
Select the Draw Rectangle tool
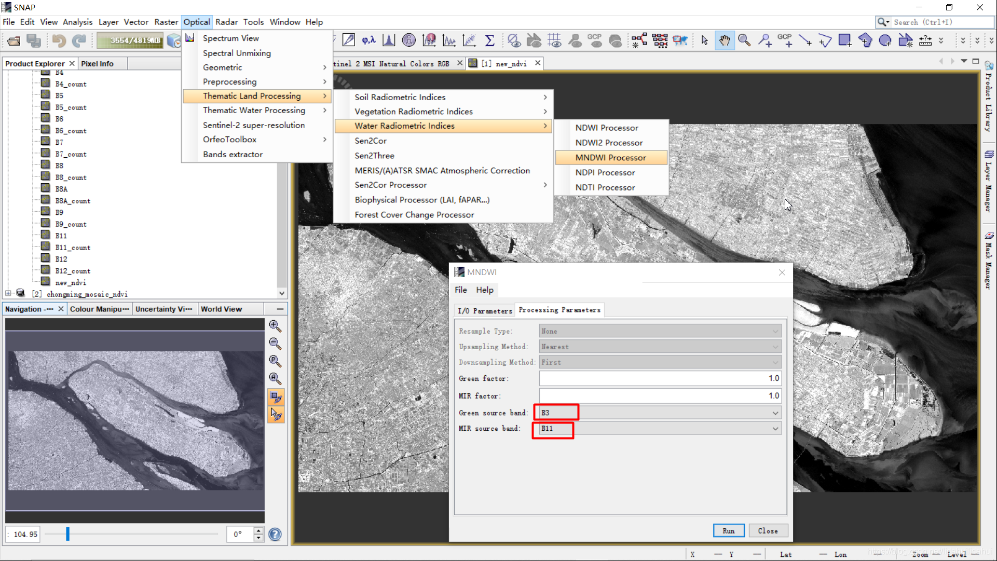click(845, 40)
